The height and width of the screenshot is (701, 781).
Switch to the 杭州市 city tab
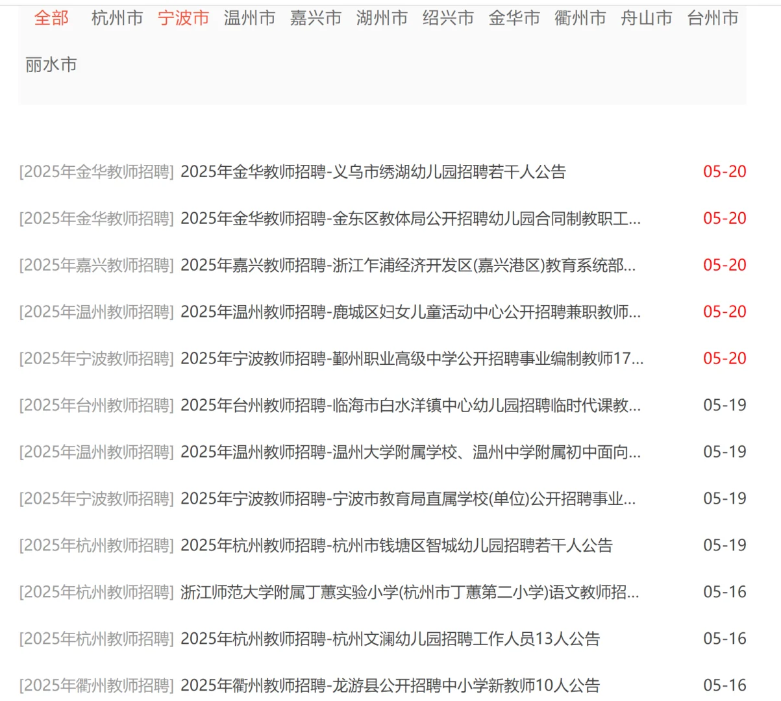pos(117,18)
